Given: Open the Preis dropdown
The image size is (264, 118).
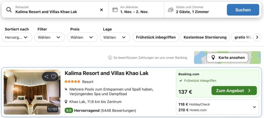Looking at the screenshot, I should [82, 37].
